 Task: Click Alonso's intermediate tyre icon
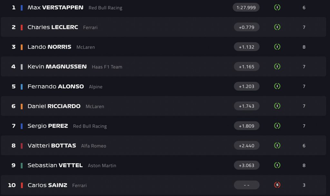point(277,86)
